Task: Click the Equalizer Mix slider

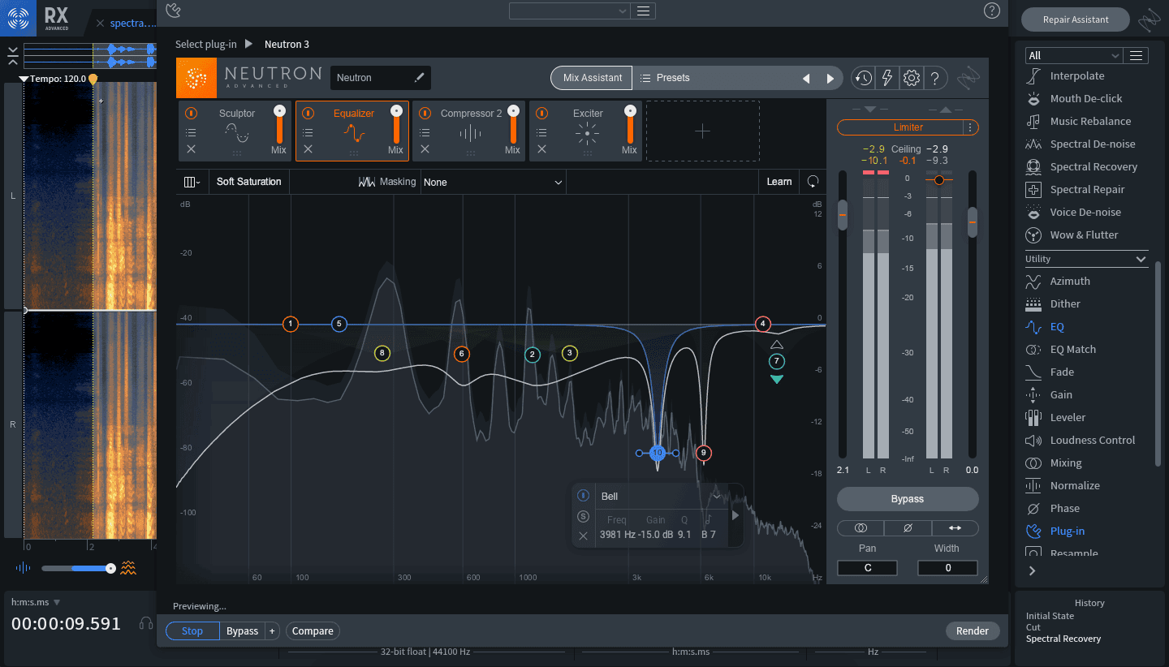Action: click(396, 124)
